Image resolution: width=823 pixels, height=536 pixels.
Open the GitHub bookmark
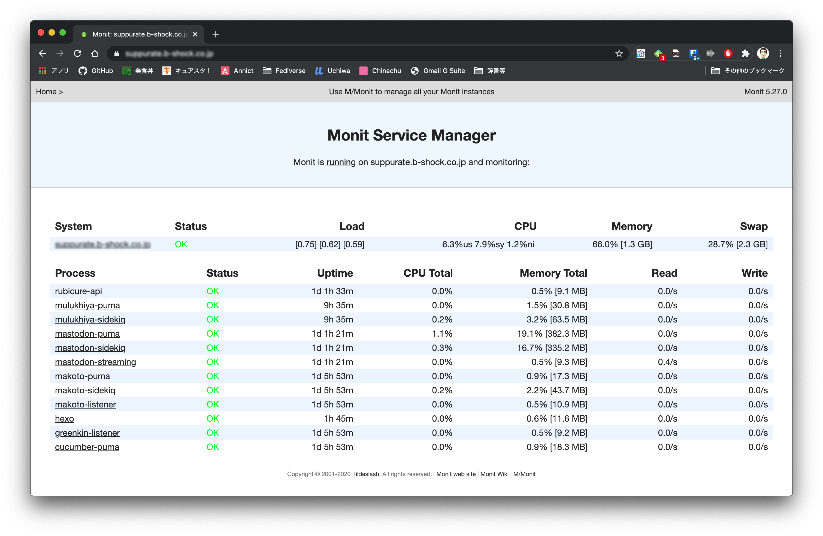pyautogui.click(x=96, y=71)
